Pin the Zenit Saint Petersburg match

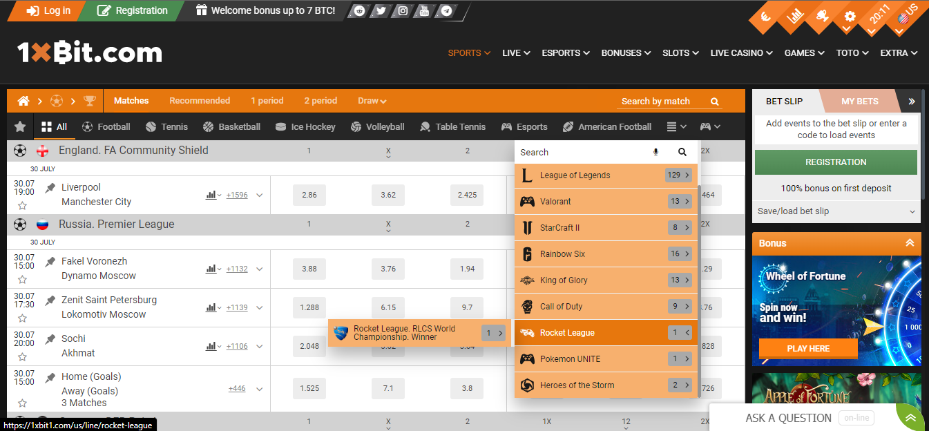50,300
